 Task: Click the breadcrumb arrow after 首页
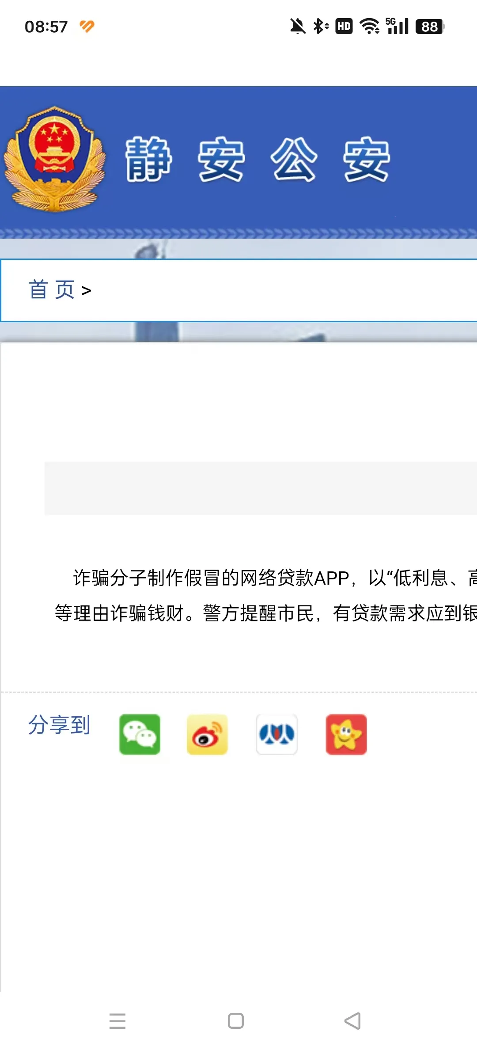[x=87, y=291]
